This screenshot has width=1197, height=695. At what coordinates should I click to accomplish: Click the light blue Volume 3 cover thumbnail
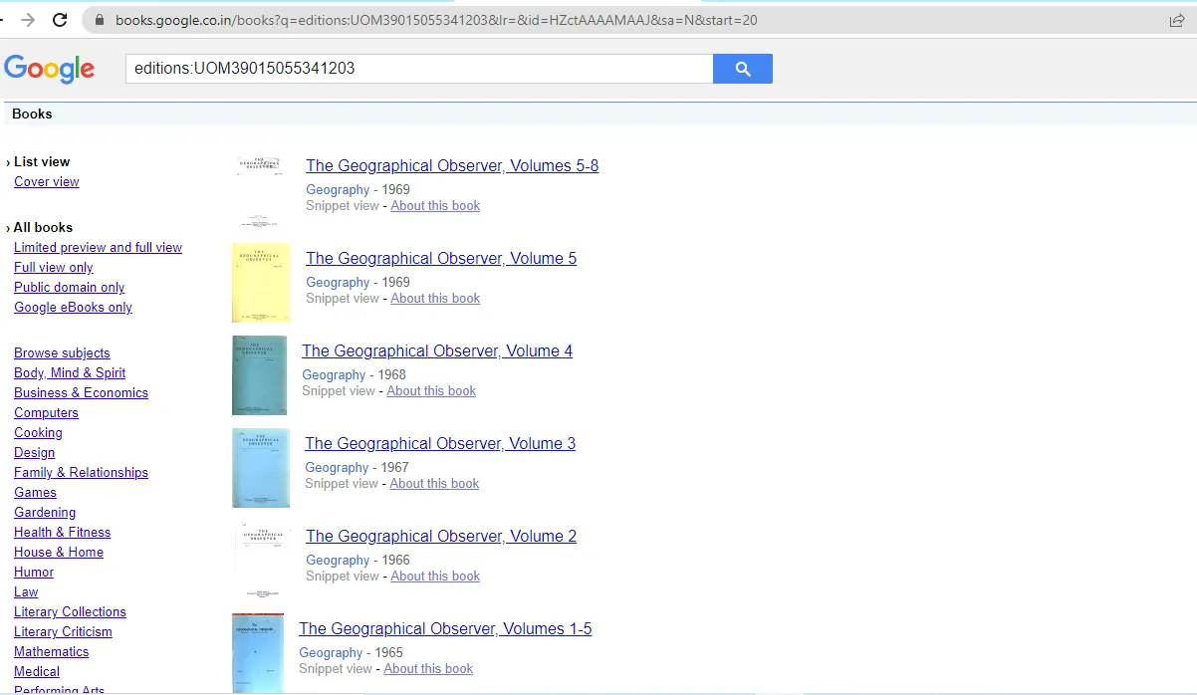click(x=261, y=468)
